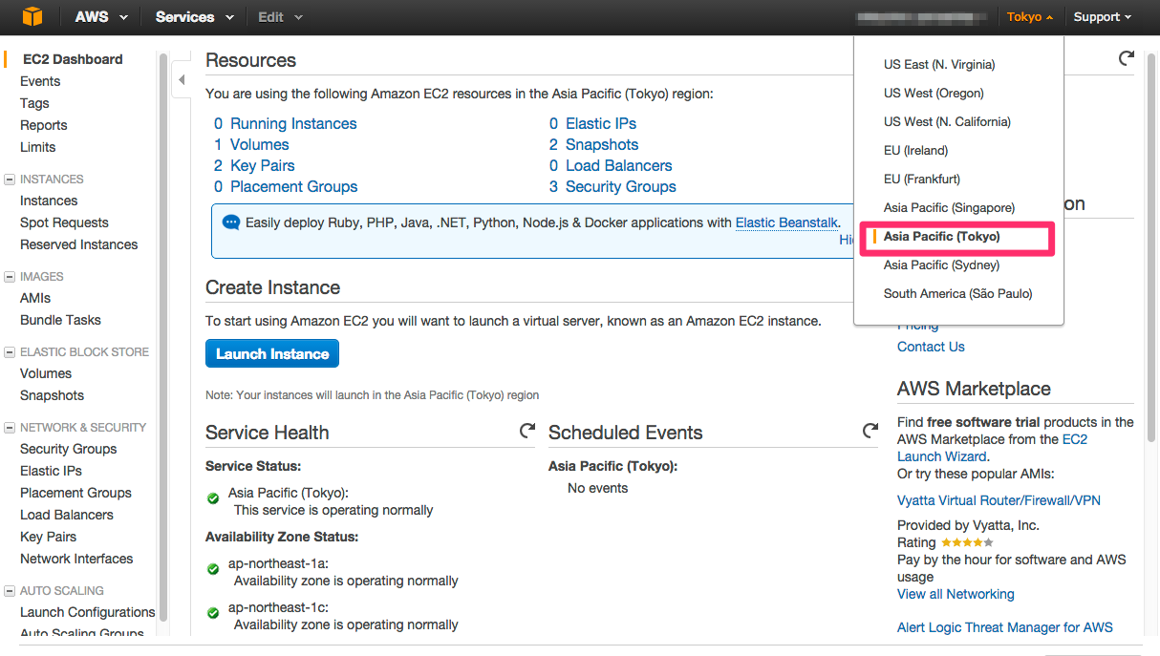
Task: Refresh the Scheduled Events panel
Action: [870, 432]
